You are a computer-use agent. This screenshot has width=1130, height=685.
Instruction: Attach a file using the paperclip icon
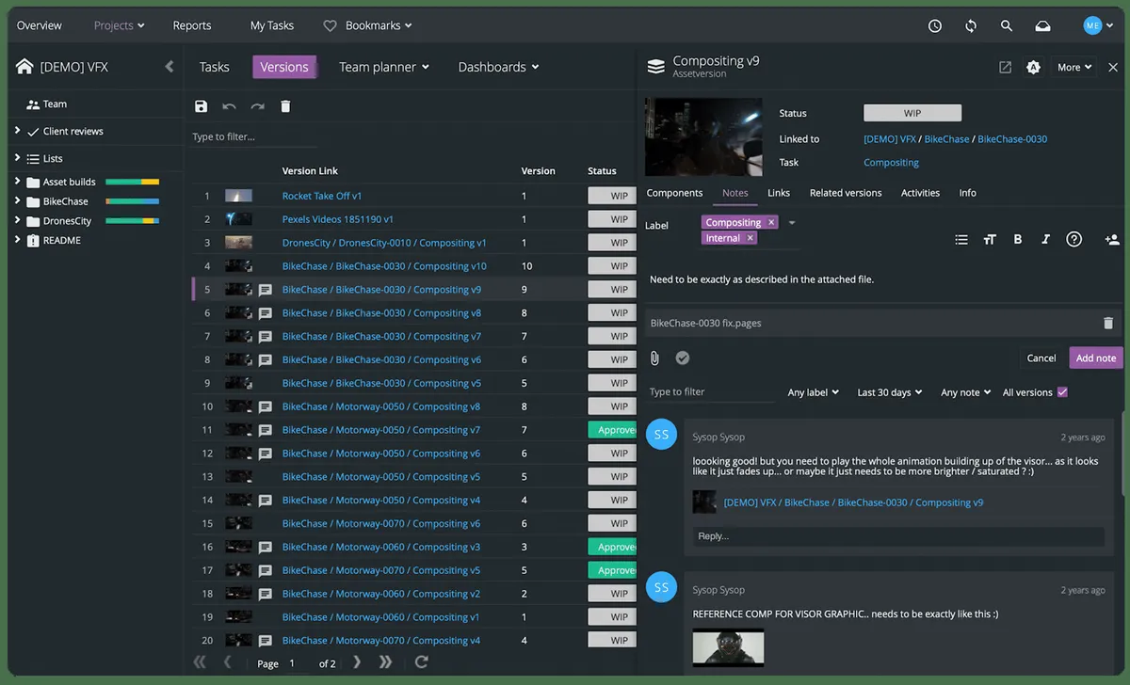tap(655, 358)
